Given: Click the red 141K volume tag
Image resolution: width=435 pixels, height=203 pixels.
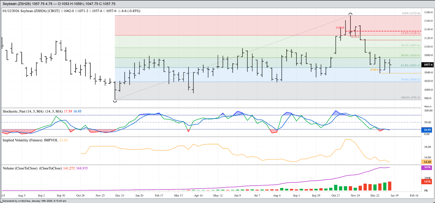Looking at the screenshot, I should (x=427, y=182).
